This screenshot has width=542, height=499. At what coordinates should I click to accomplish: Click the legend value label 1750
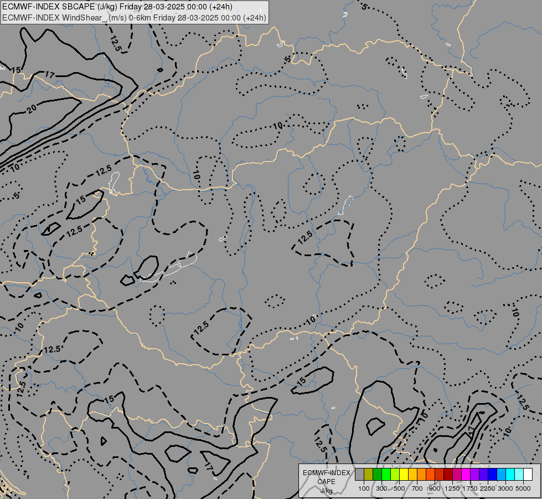470,488
